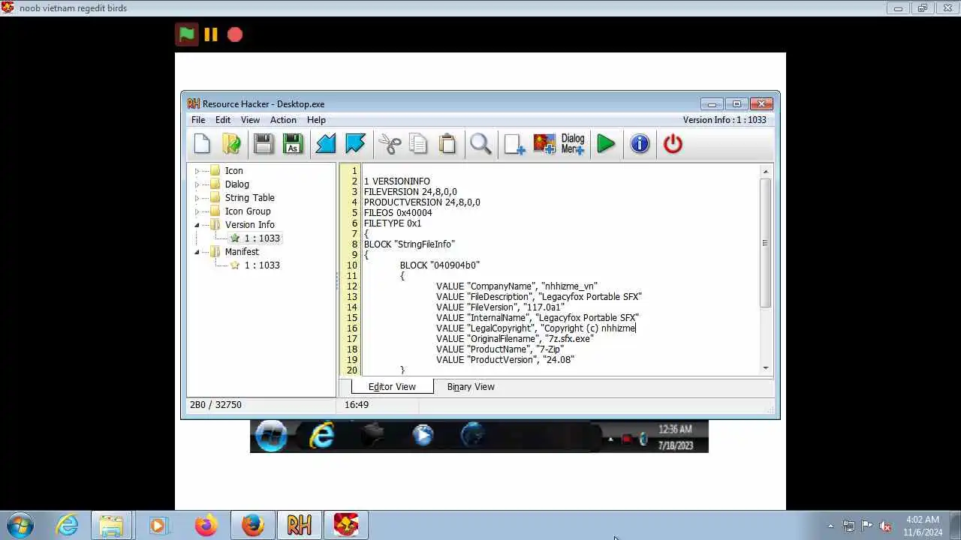Select the String Table folder label
Screen dimensions: 961x540
(250, 198)
